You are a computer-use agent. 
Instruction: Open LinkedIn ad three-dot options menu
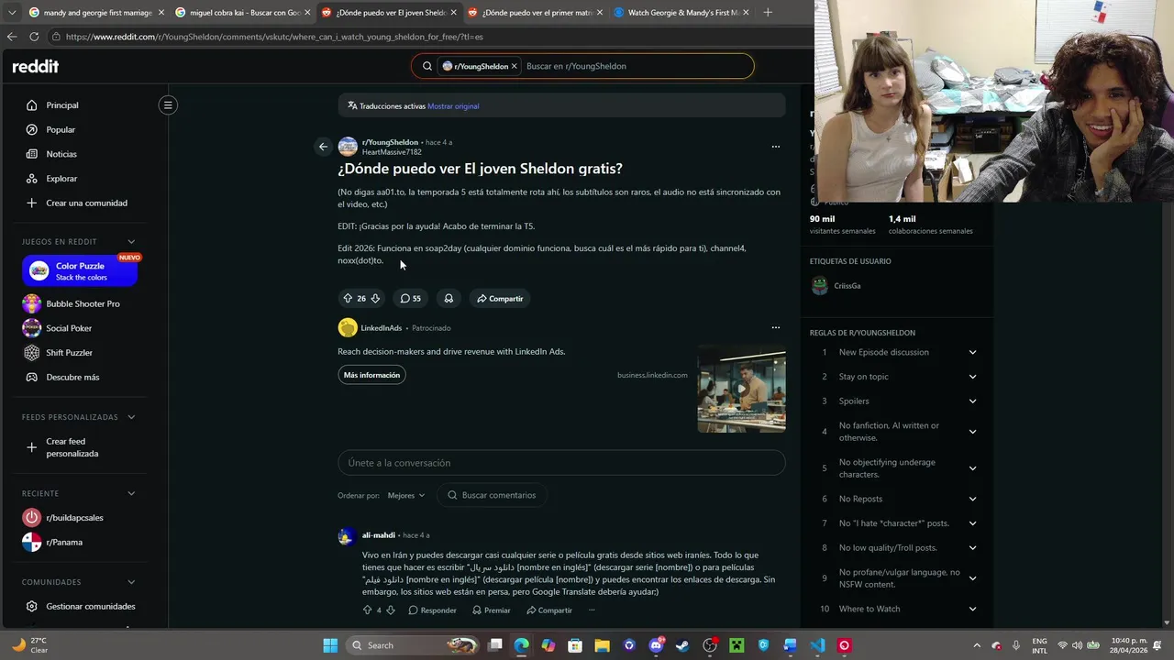pos(775,327)
